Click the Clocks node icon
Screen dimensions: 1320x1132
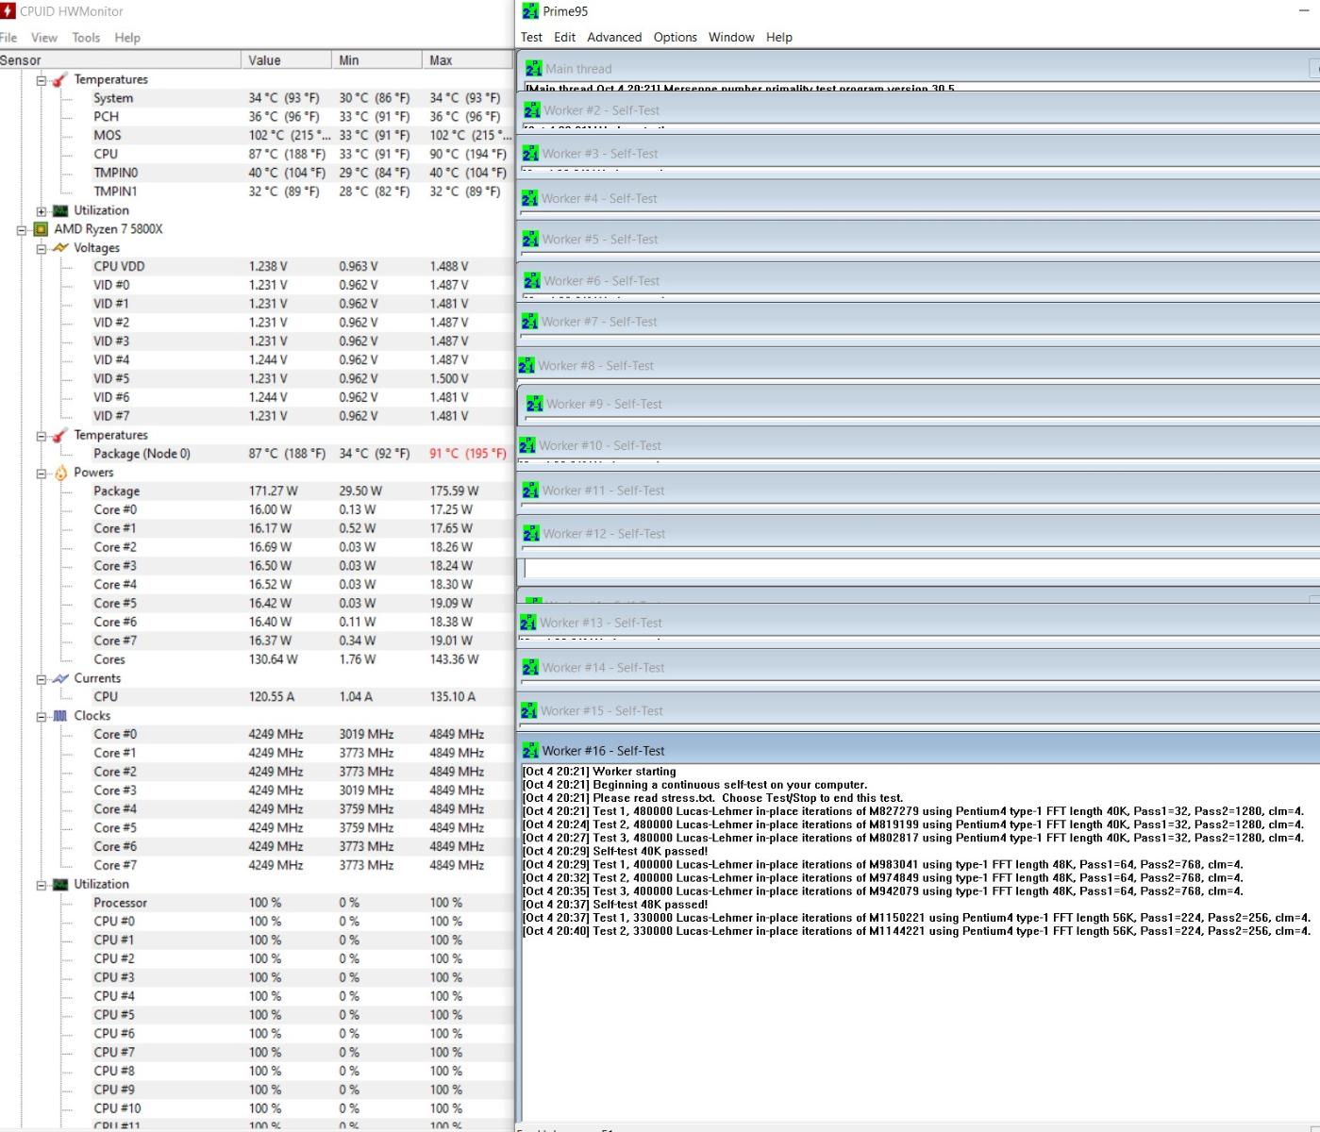pos(60,716)
